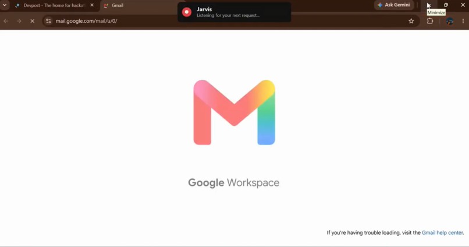Open the Gmail help center link

[442, 232]
